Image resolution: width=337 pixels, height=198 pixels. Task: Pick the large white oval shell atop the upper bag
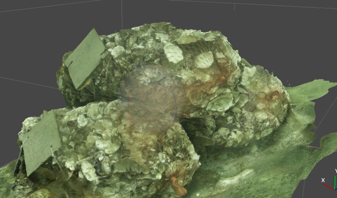pos(173,53)
